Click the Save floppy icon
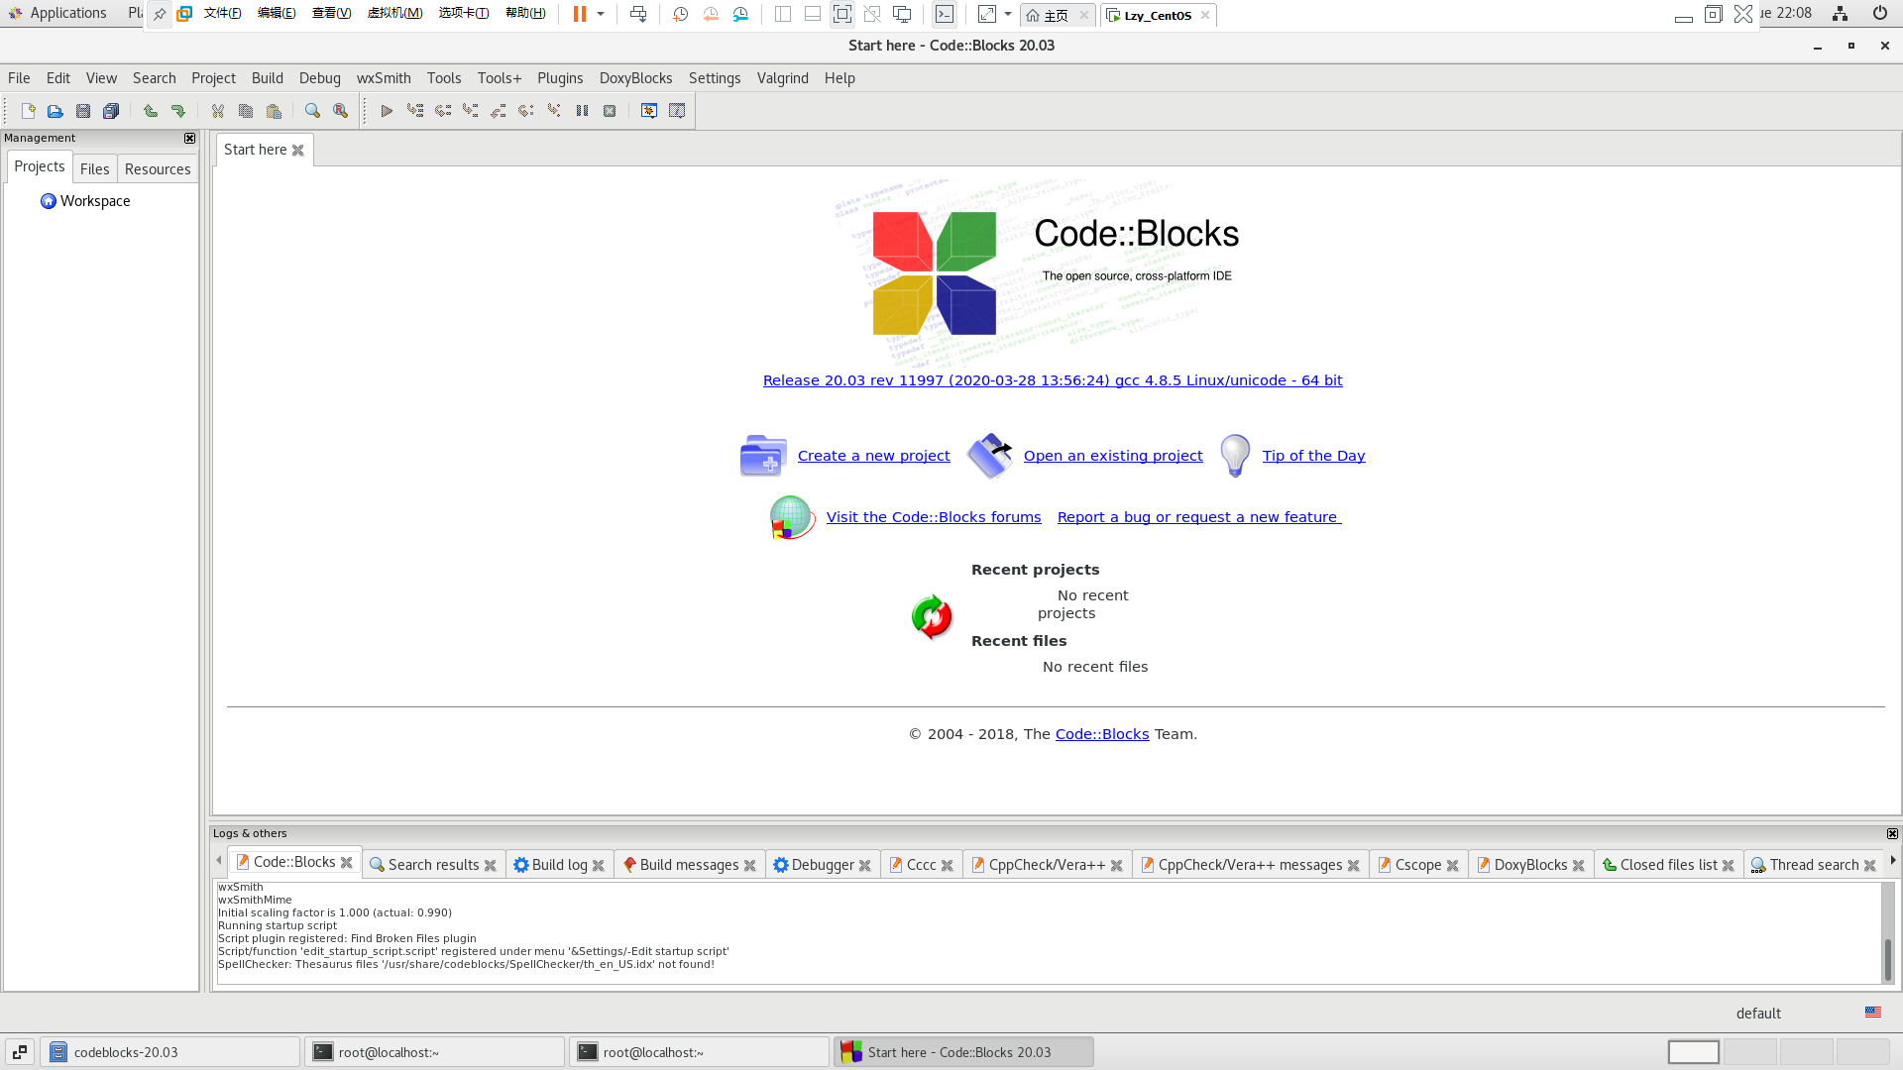This screenshot has height=1070, width=1903. tap(83, 111)
